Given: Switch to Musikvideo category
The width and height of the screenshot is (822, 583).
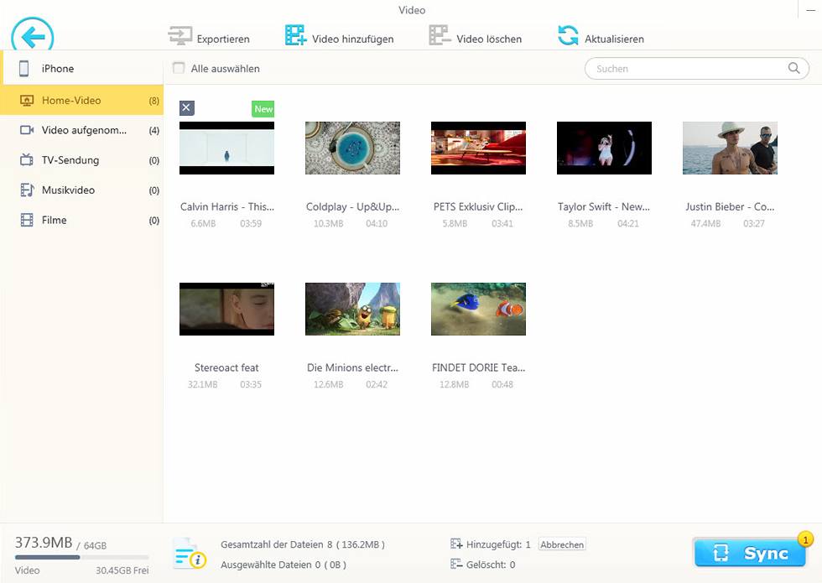Looking at the screenshot, I should (82, 190).
